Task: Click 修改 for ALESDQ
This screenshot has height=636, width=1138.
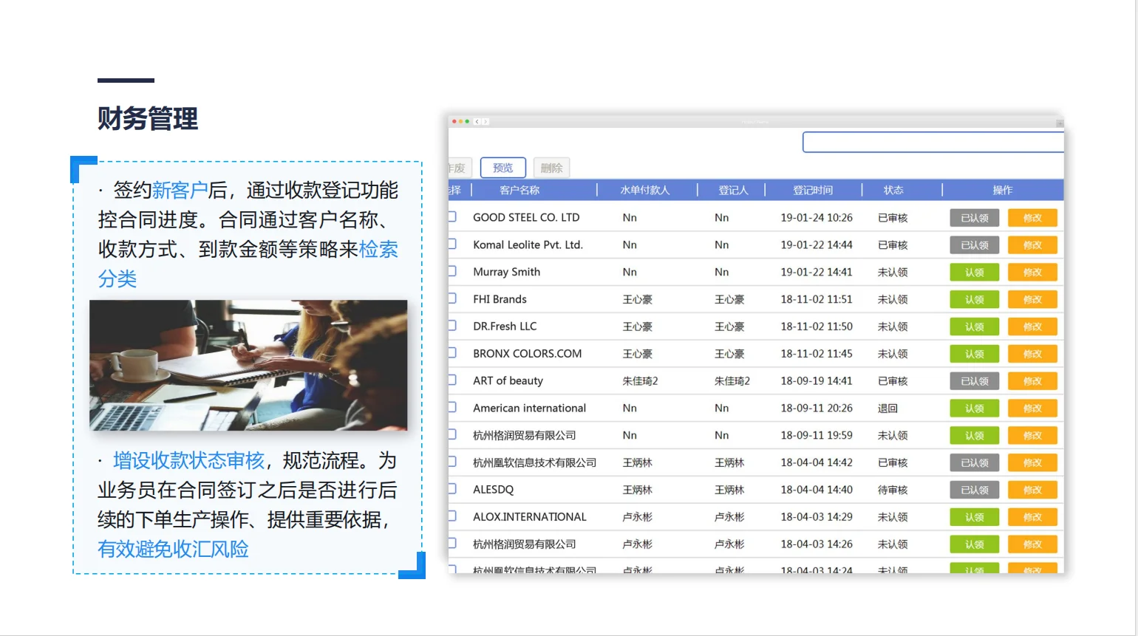Action: 1032,489
